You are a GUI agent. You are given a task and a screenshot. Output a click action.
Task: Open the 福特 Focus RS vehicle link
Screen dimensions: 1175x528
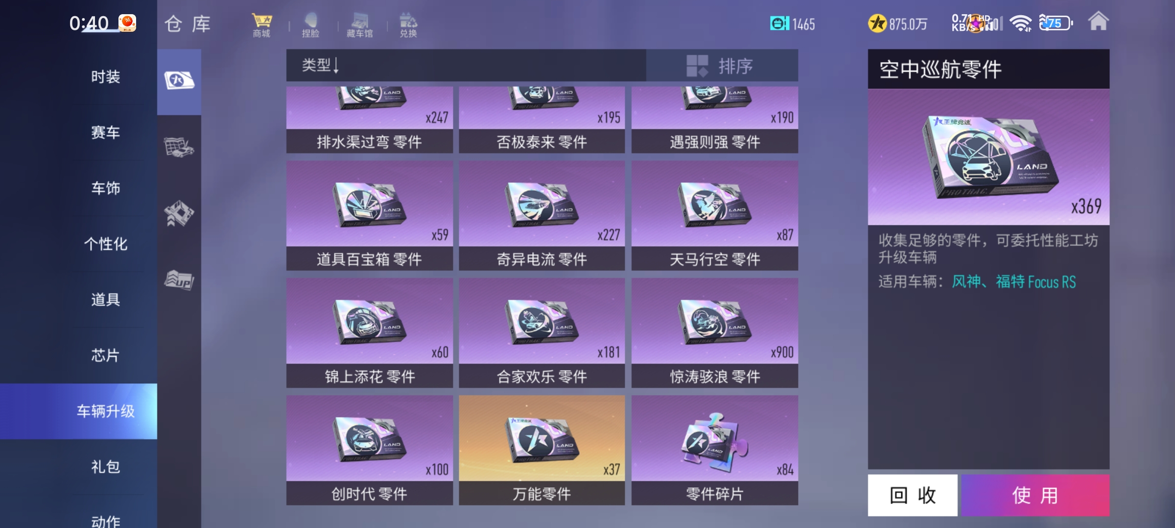[x=1036, y=282]
